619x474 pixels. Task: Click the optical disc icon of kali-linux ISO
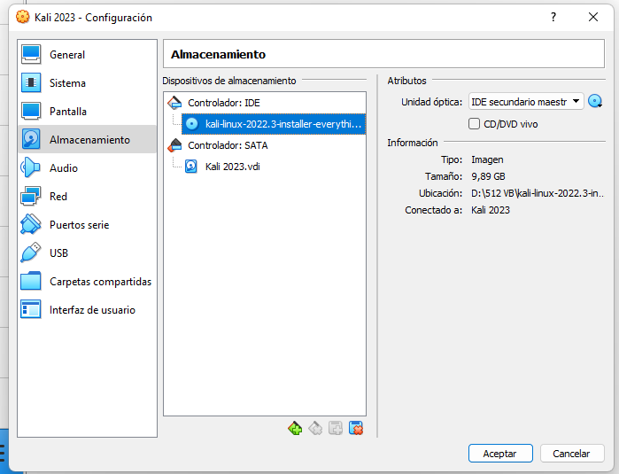192,124
